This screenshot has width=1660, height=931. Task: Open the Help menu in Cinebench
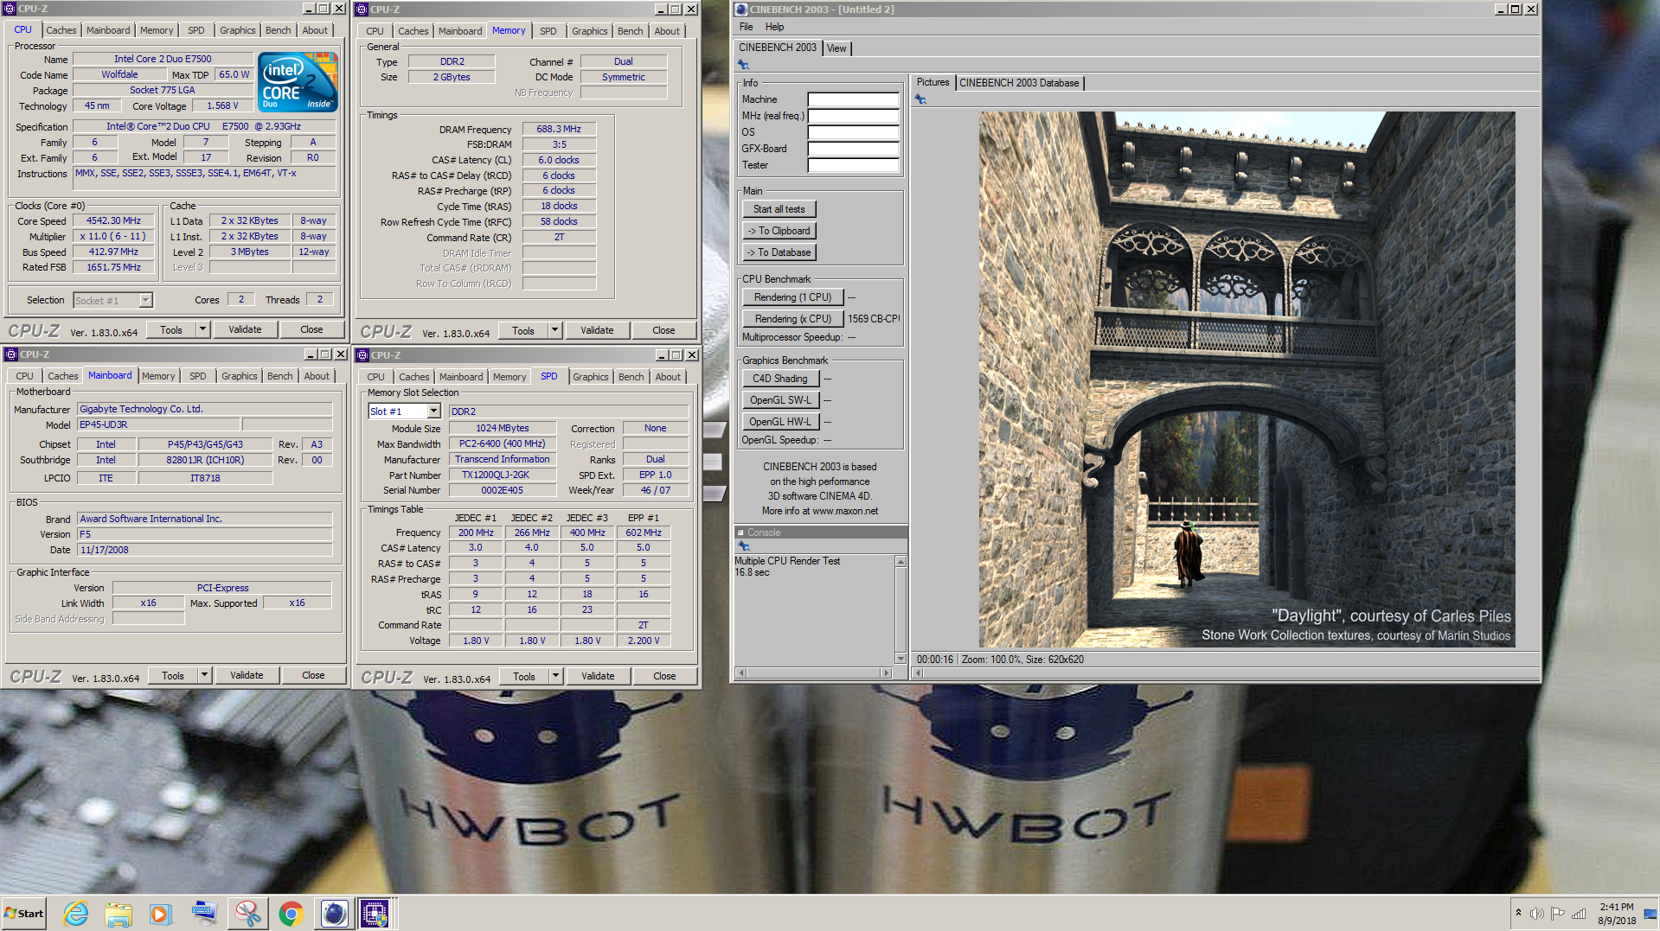coord(774,27)
